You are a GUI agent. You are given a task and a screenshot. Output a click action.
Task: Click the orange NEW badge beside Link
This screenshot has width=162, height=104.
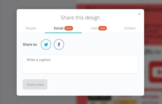pos(103,28)
